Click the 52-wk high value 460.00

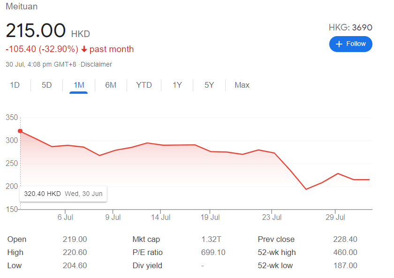coord(345,252)
